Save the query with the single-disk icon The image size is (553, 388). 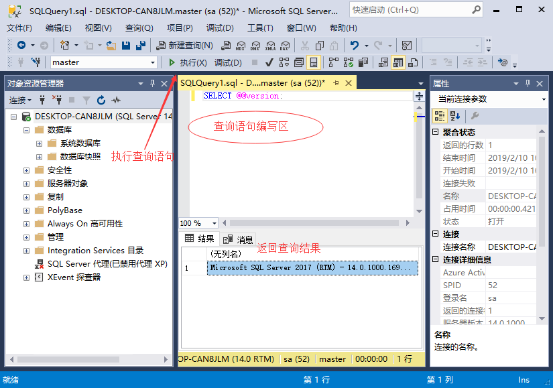[x=126, y=45]
